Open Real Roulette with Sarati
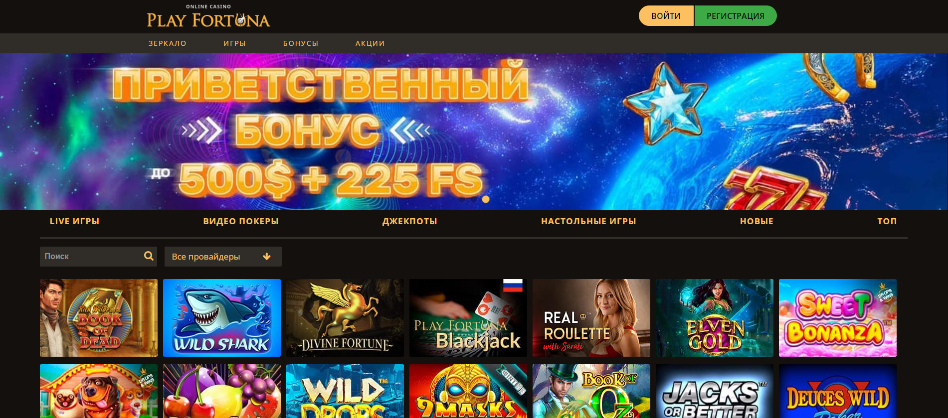Viewport: 948px width, 418px height. pos(591,318)
